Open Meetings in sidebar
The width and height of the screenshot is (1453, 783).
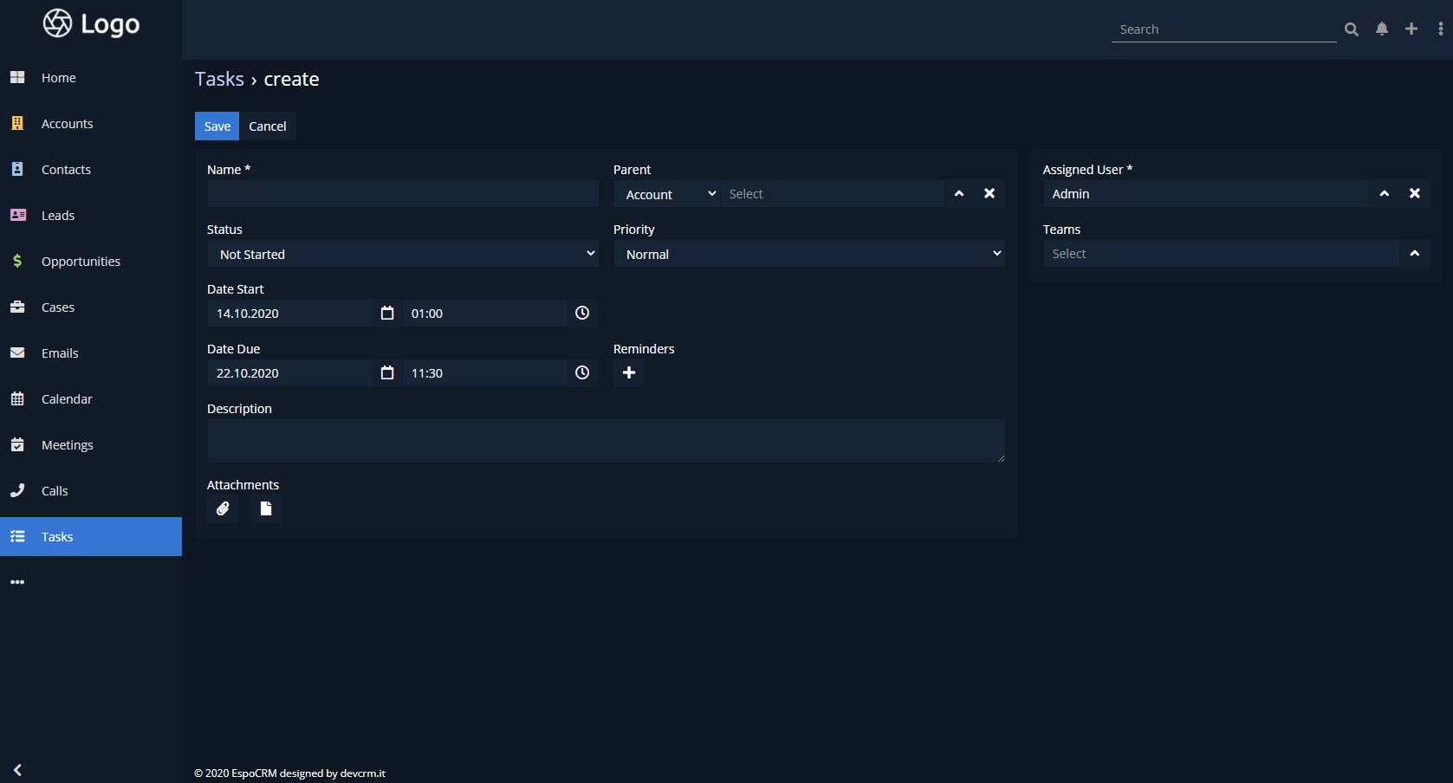tap(91, 445)
